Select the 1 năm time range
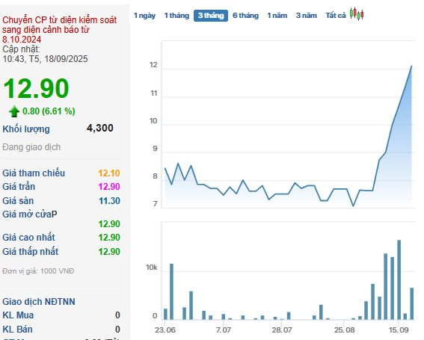 [277, 16]
